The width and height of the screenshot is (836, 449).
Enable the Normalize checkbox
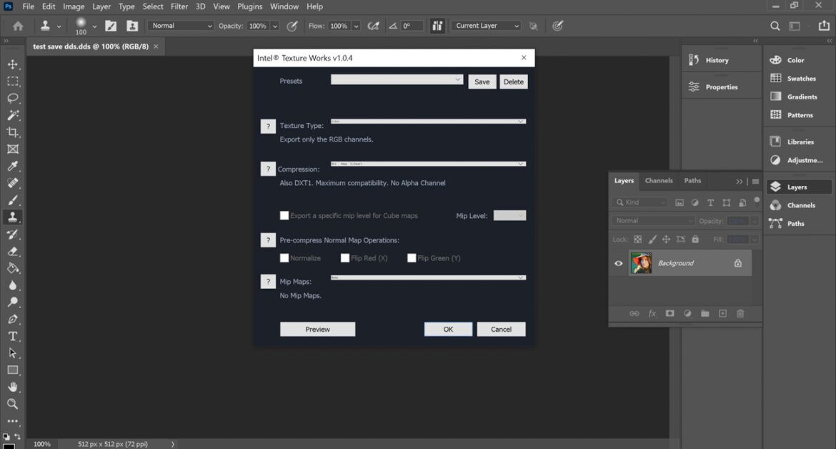[x=284, y=257]
